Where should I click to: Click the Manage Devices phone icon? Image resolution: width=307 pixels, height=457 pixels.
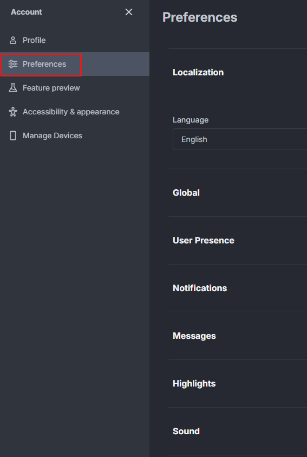13,136
